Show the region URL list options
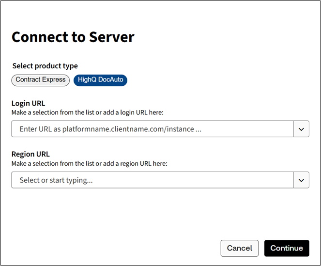The height and width of the screenshot is (266, 321). [x=301, y=180]
